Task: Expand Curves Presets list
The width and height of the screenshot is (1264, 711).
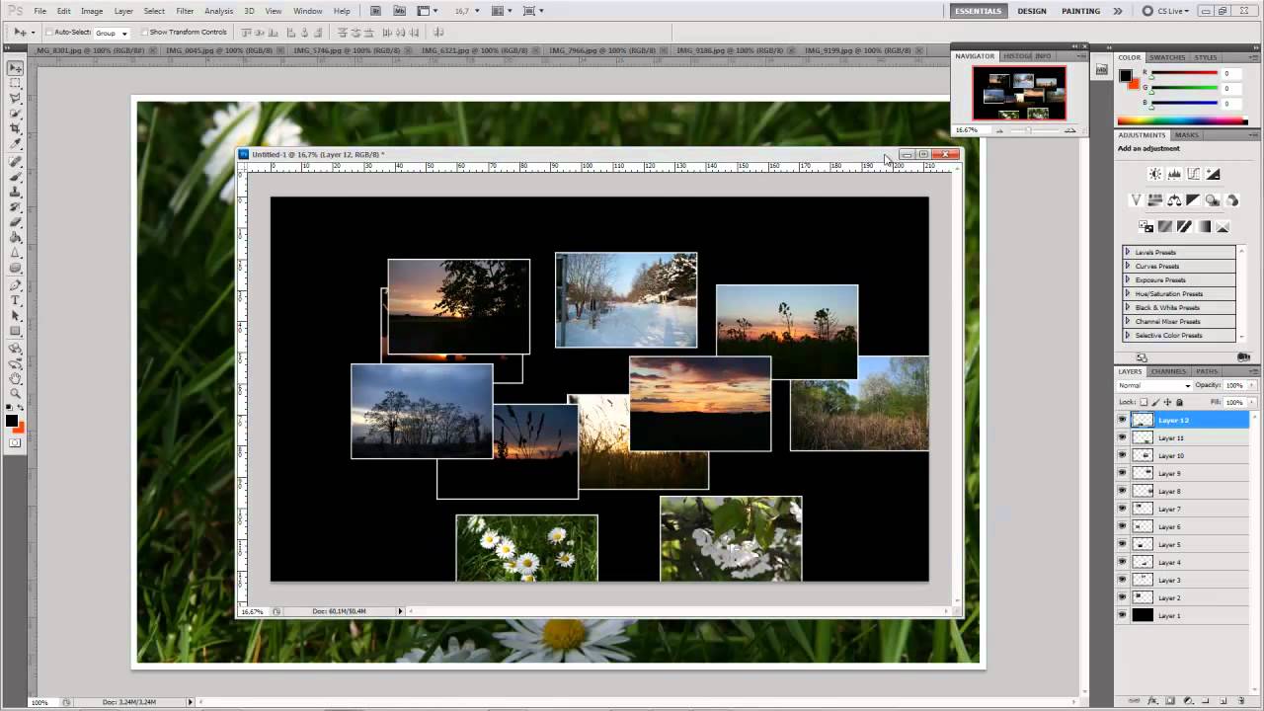Action: [1128, 266]
